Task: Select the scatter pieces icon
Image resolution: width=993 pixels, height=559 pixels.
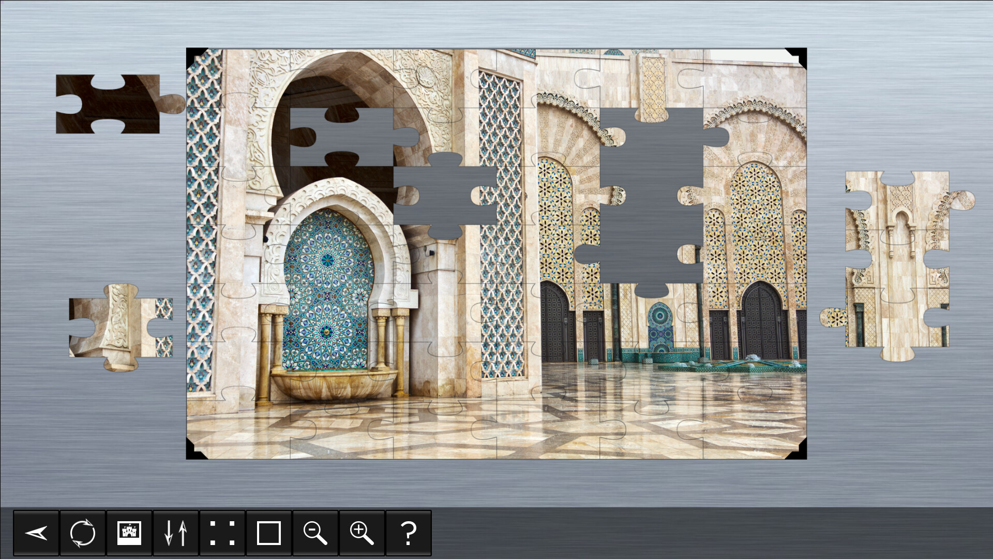Action: [223, 533]
